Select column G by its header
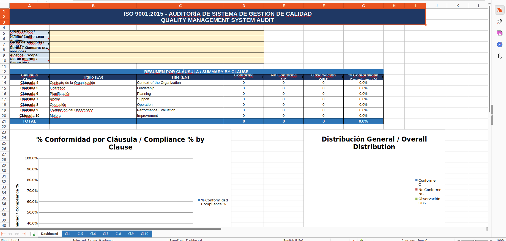506x241 pixels. click(363, 6)
